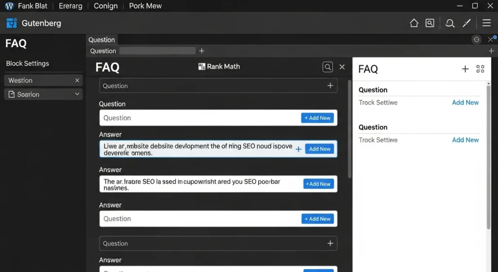Click Add New in third Answer Question field
Viewport: 498px width, 272px height.
[317, 218]
